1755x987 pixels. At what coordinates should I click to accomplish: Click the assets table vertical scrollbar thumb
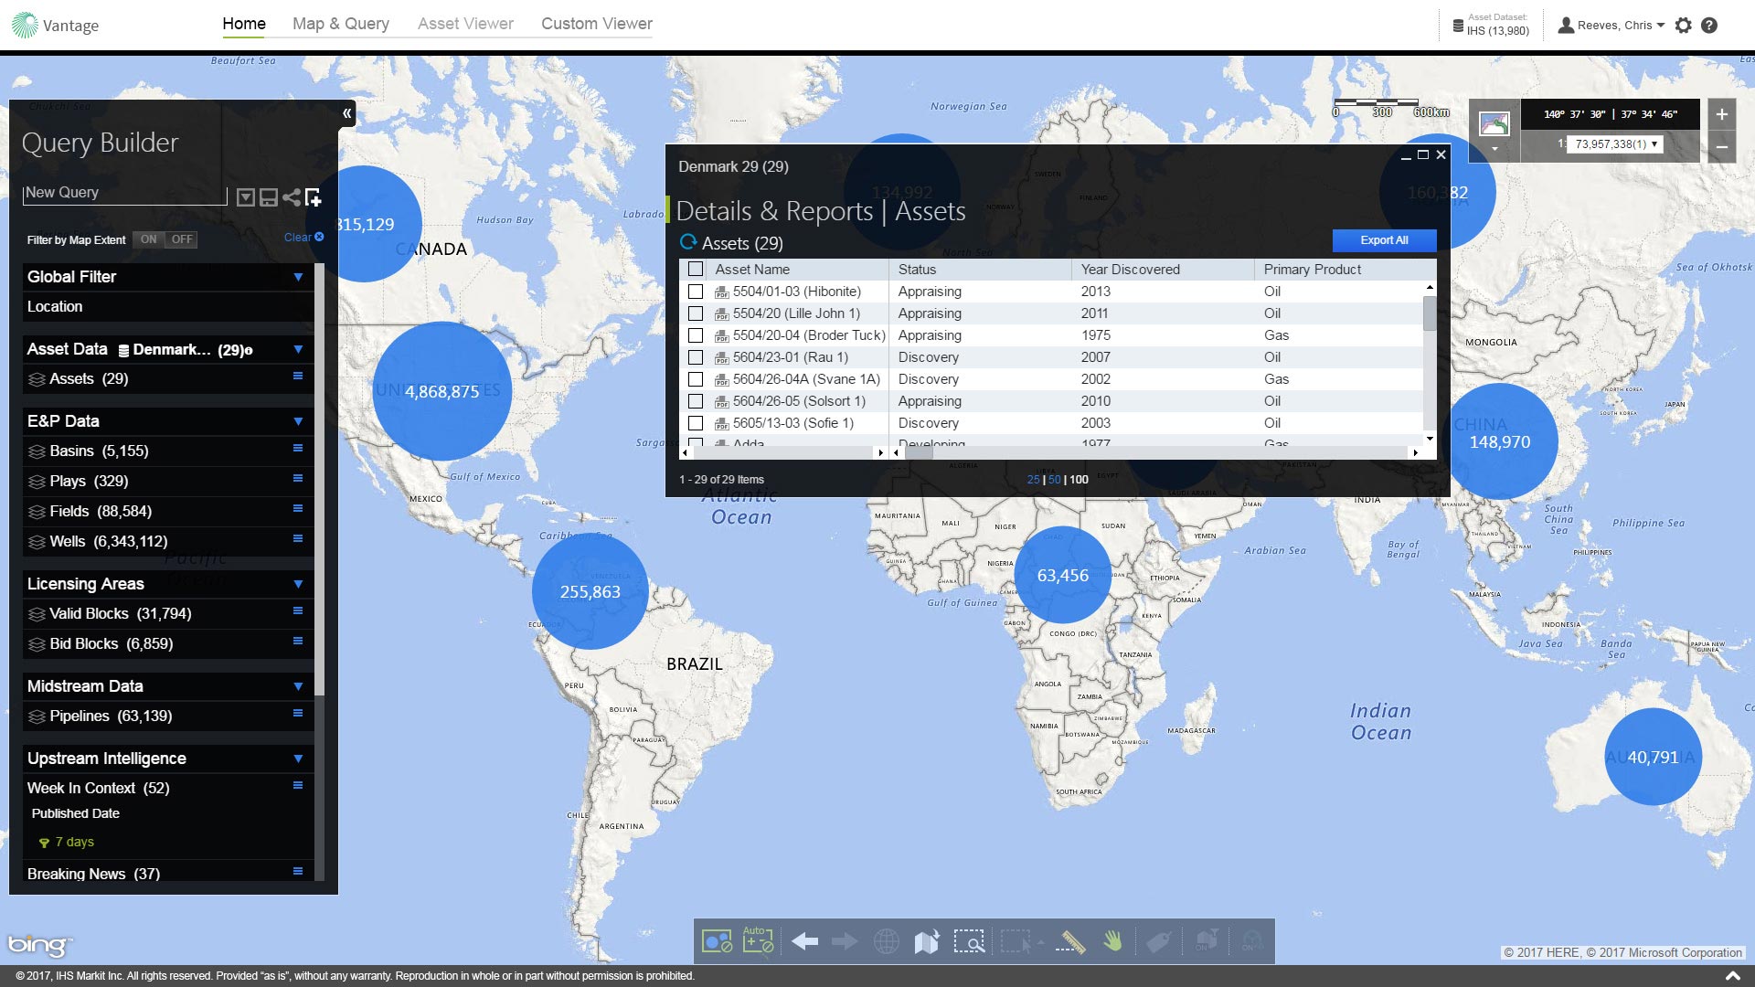coord(1430,313)
